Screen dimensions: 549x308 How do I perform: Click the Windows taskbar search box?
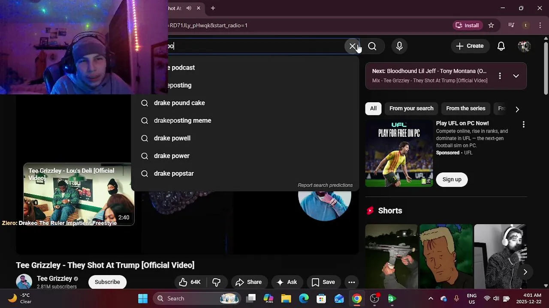coord(196,299)
